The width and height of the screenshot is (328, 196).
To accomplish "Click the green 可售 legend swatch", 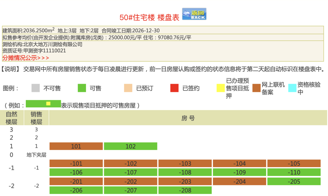I will [82, 88].
